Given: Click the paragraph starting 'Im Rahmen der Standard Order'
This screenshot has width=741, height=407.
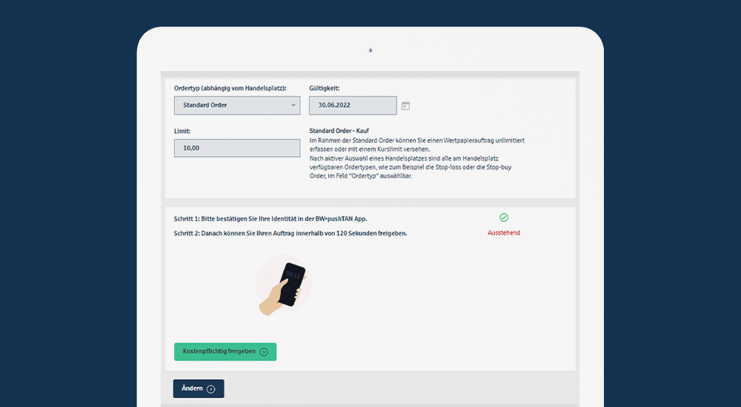Looking at the screenshot, I should click(416, 145).
